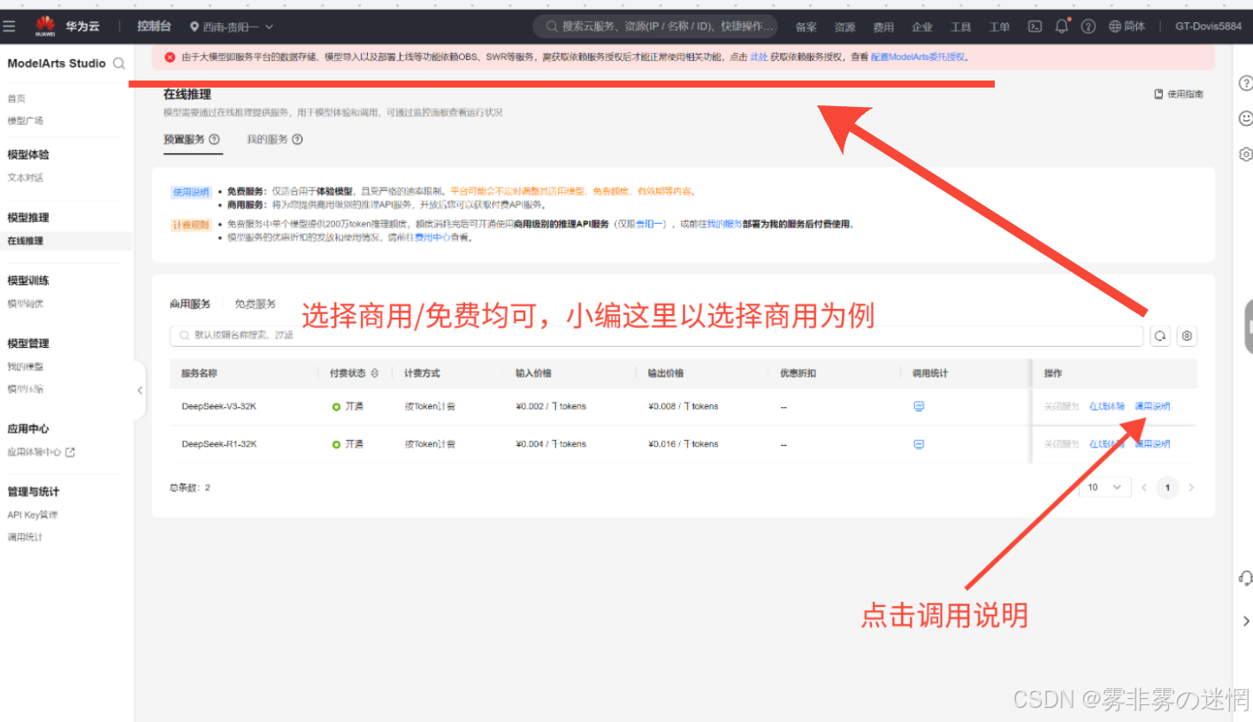1253x722 pixels.
Task: Open the notifications bell
Action: [x=1062, y=27]
